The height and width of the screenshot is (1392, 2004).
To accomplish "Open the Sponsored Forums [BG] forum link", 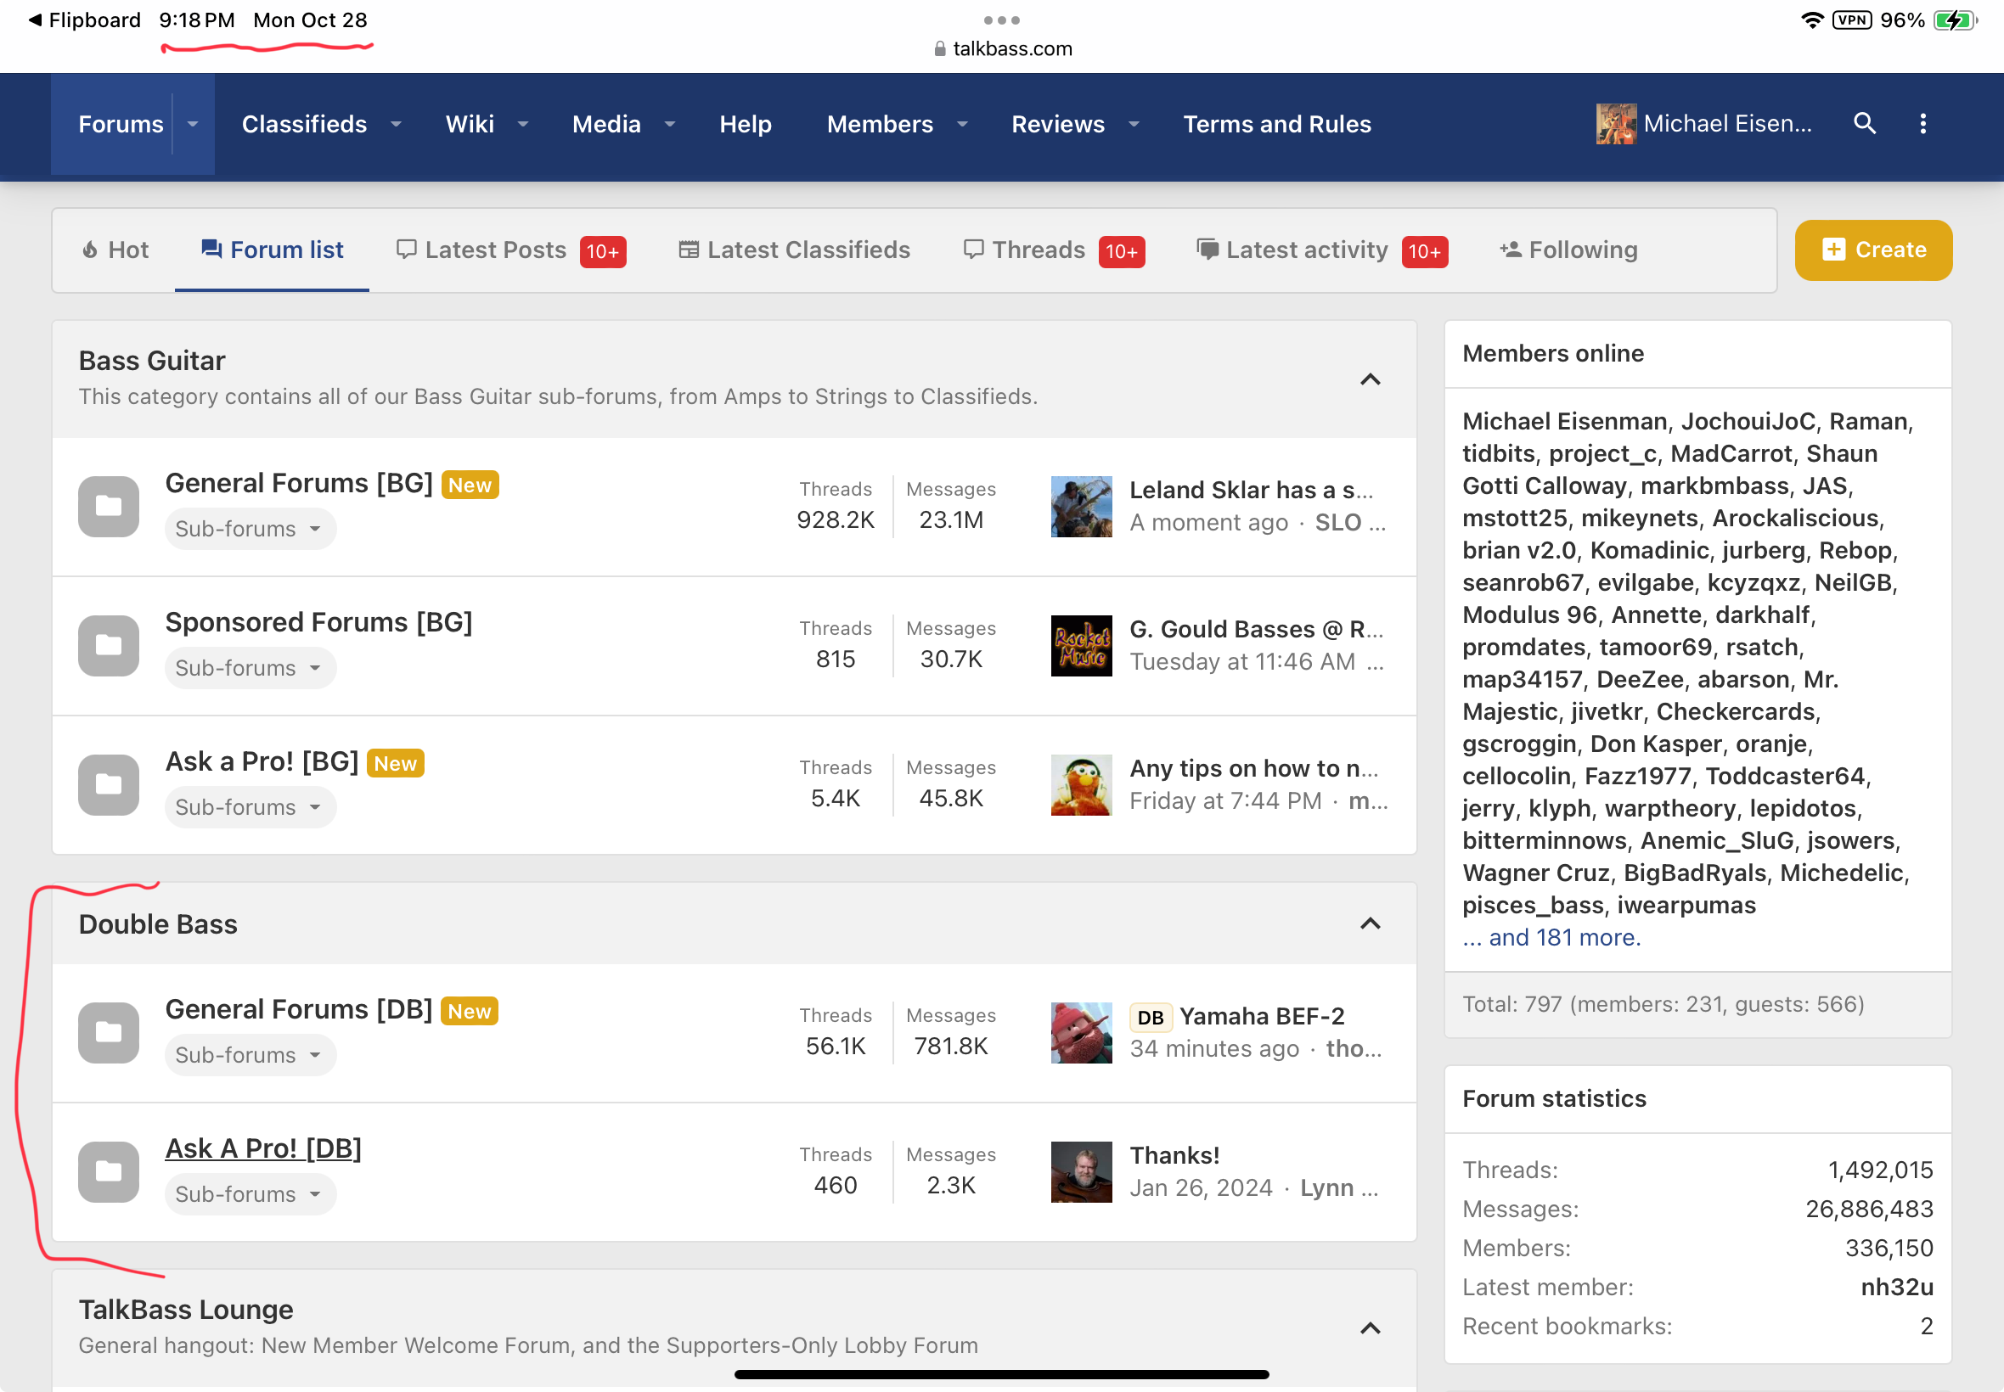I will click(x=318, y=622).
